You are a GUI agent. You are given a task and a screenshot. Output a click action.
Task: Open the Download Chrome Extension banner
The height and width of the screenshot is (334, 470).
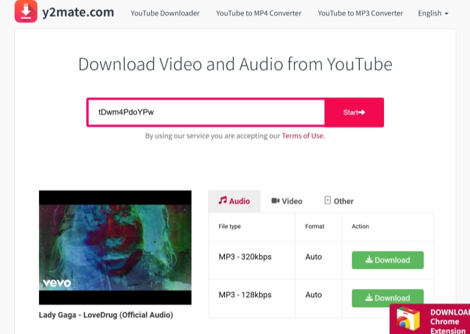pyautogui.click(x=430, y=319)
